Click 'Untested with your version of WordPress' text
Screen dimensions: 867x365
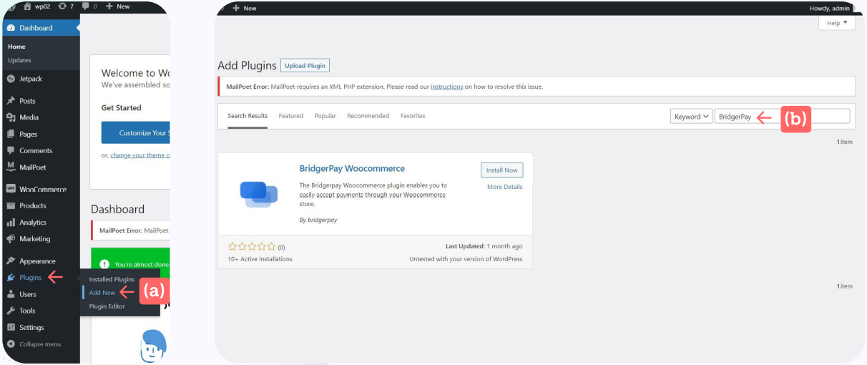click(466, 259)
